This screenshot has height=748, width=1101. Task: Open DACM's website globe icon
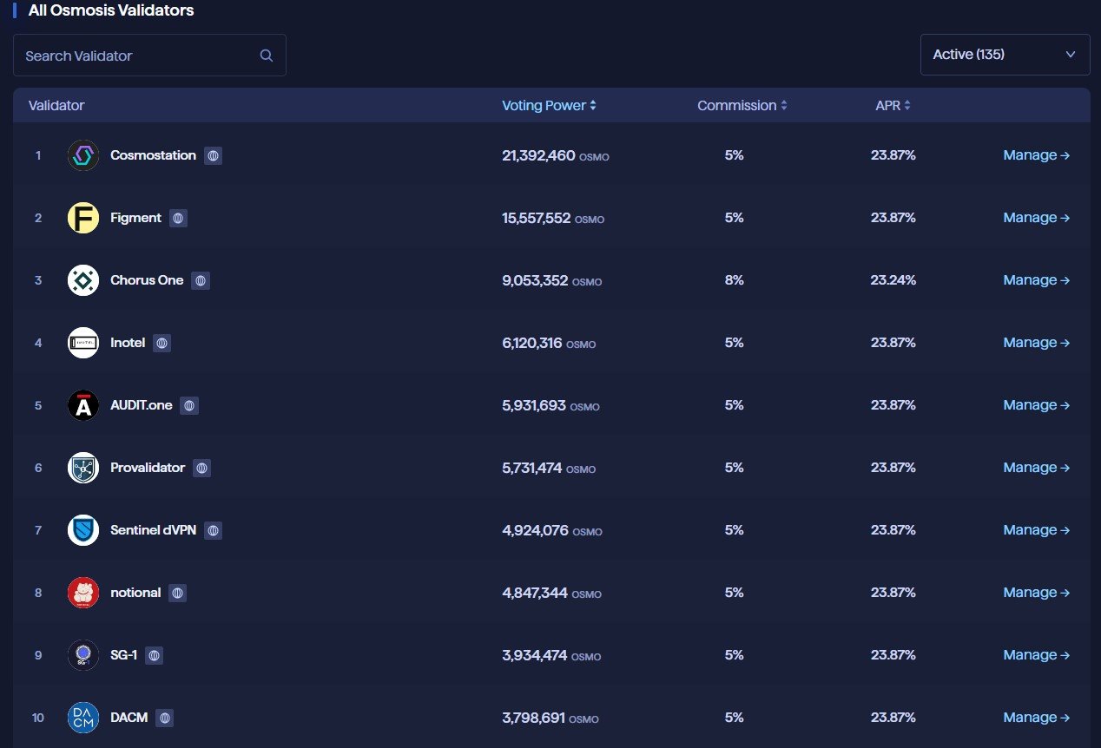point(164,718)
